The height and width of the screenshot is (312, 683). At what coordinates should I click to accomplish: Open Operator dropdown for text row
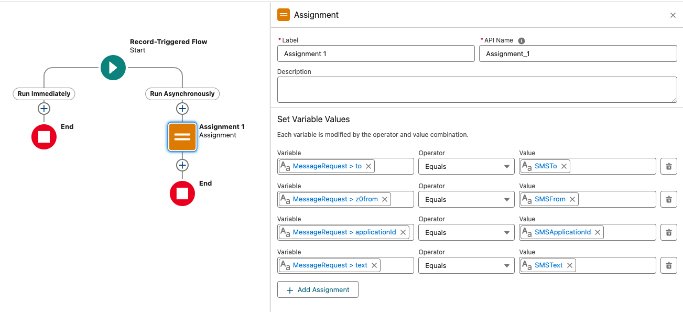click(x=467, y=265)
